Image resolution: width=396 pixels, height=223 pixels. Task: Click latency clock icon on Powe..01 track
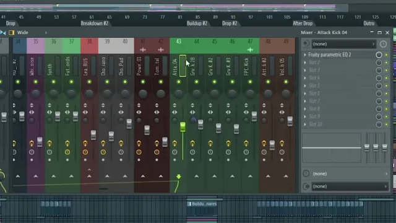pos(139,152)
